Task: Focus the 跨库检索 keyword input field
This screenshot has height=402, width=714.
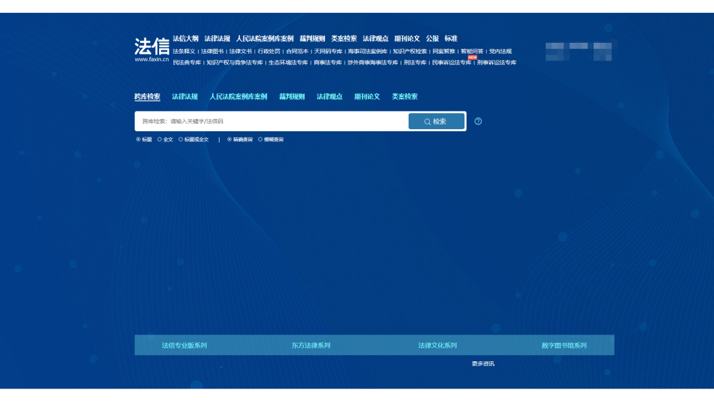Action: click(272, 121)
